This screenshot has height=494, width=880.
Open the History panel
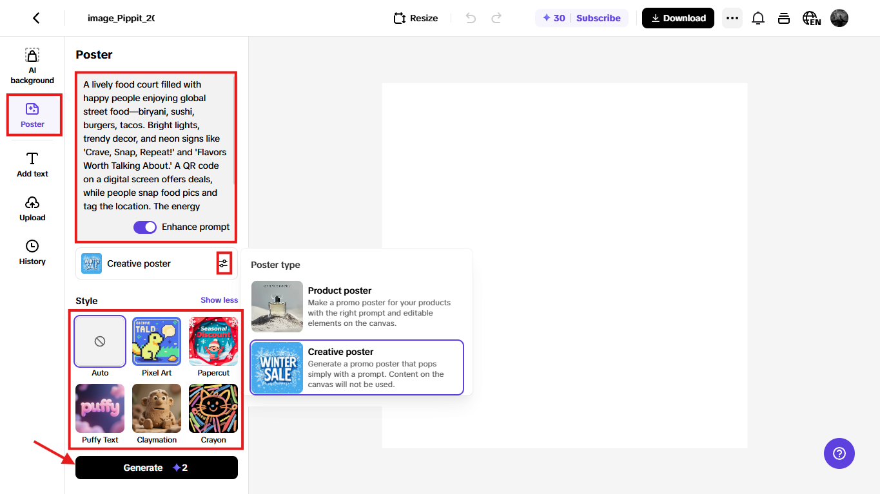tap(32, 252)
